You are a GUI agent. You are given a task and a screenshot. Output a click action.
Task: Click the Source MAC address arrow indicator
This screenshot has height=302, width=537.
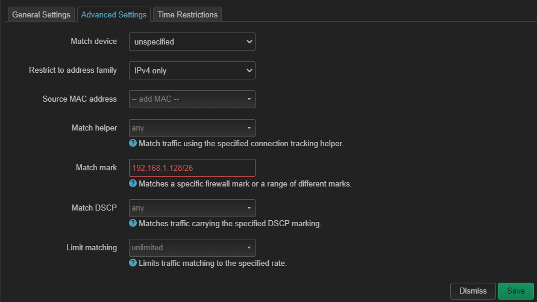tap(249, 99)
